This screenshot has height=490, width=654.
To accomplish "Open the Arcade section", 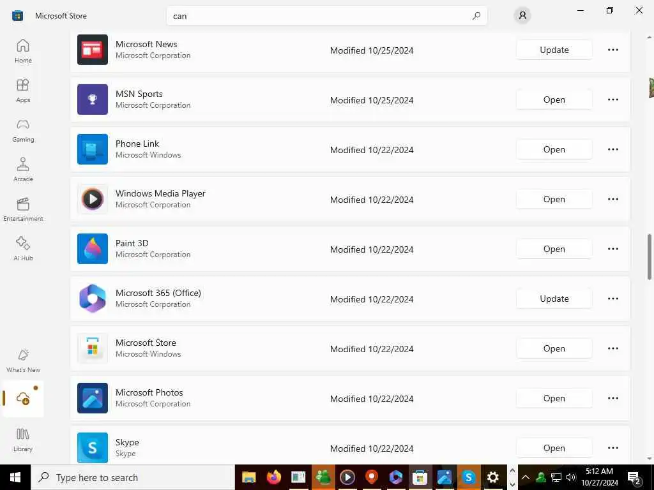I will 23,170.
